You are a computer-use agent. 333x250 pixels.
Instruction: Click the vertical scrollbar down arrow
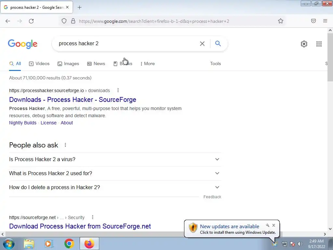(330, 229)
